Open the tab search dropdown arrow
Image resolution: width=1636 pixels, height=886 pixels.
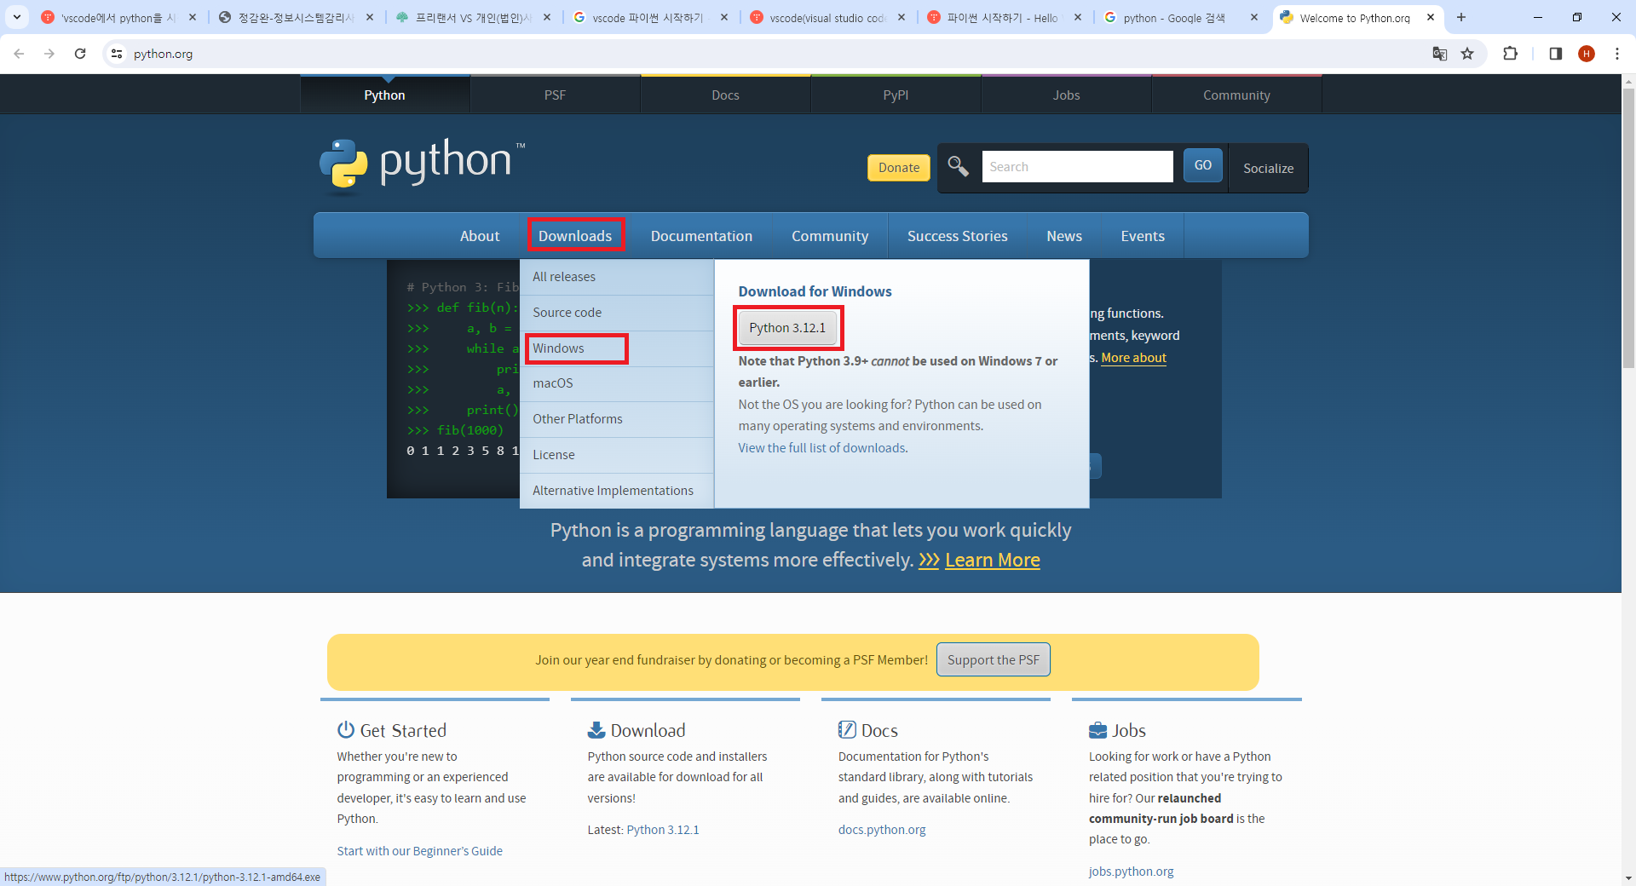(16, 17)
